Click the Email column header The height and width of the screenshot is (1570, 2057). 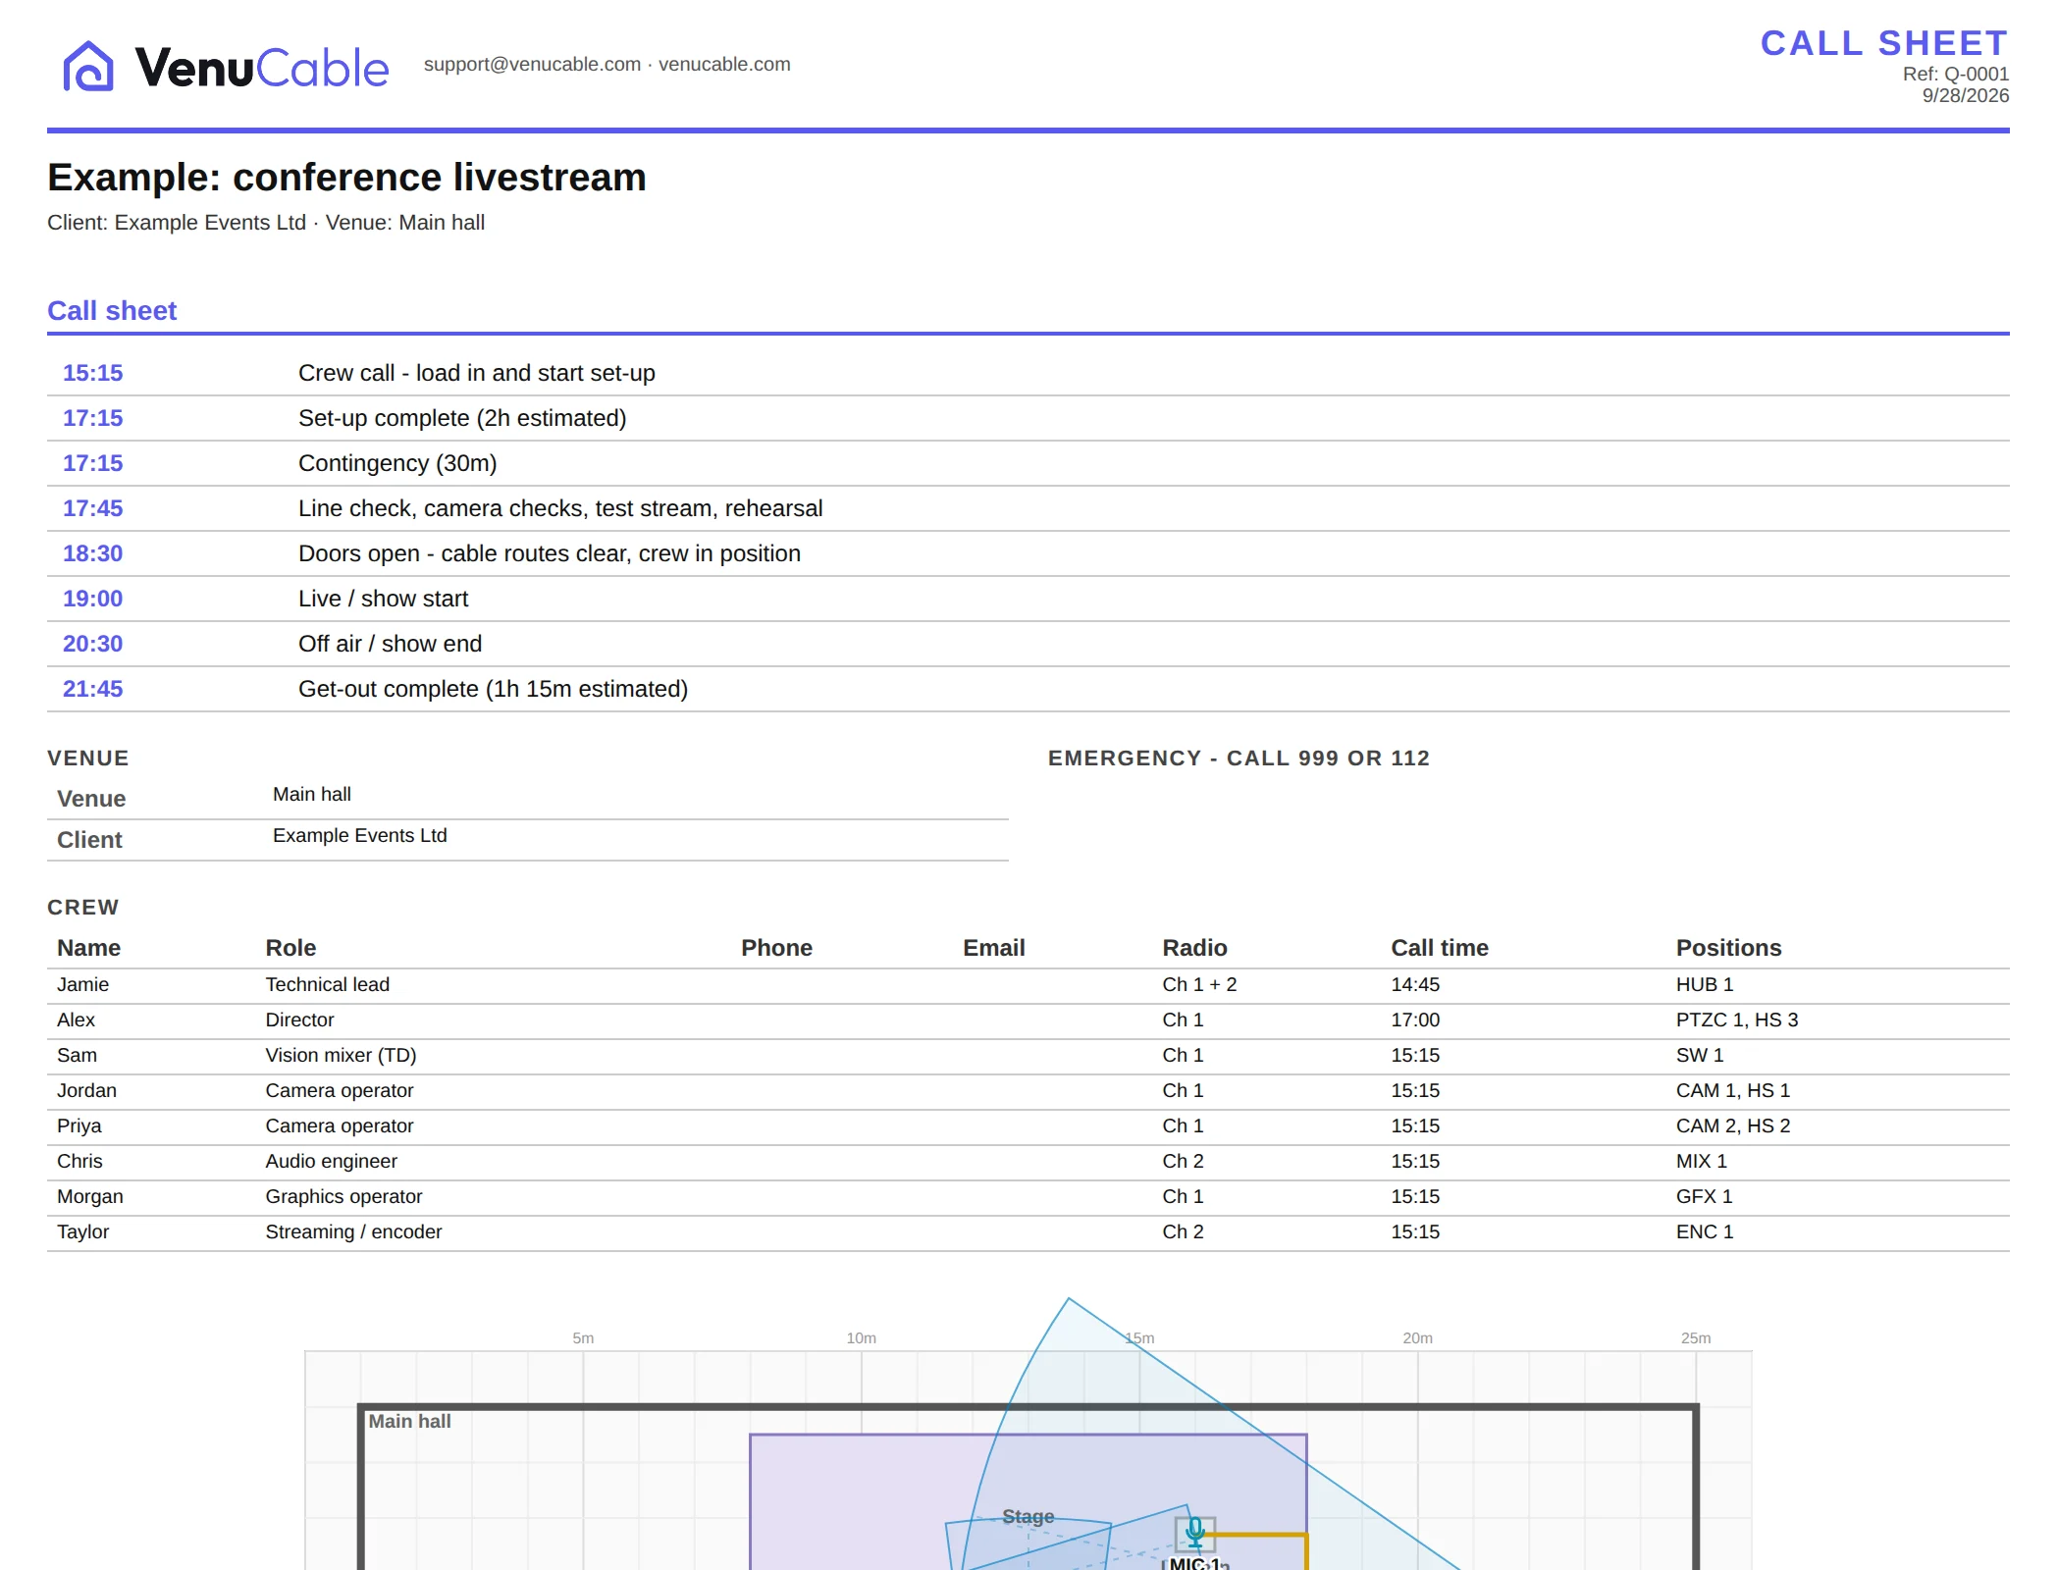[x=994, y=948]
